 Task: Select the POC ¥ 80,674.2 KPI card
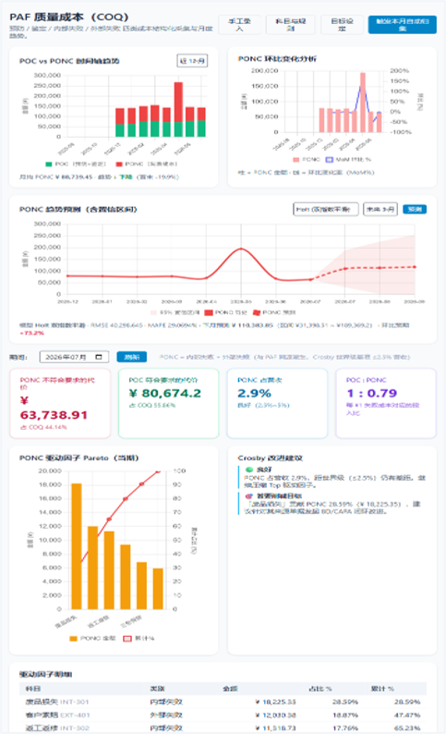(x=168, y=403)
